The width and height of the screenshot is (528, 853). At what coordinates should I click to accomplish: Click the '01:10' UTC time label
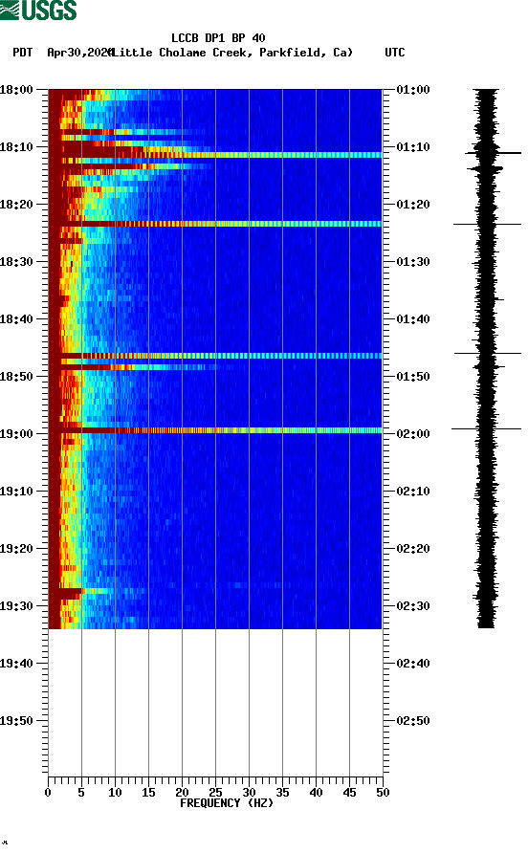413,147
